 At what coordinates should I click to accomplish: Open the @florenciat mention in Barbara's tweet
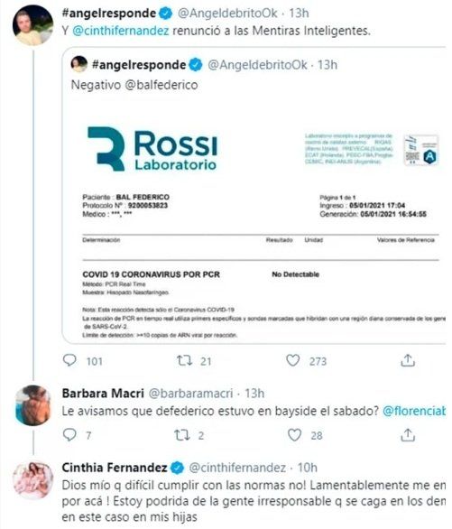[414, 411]
